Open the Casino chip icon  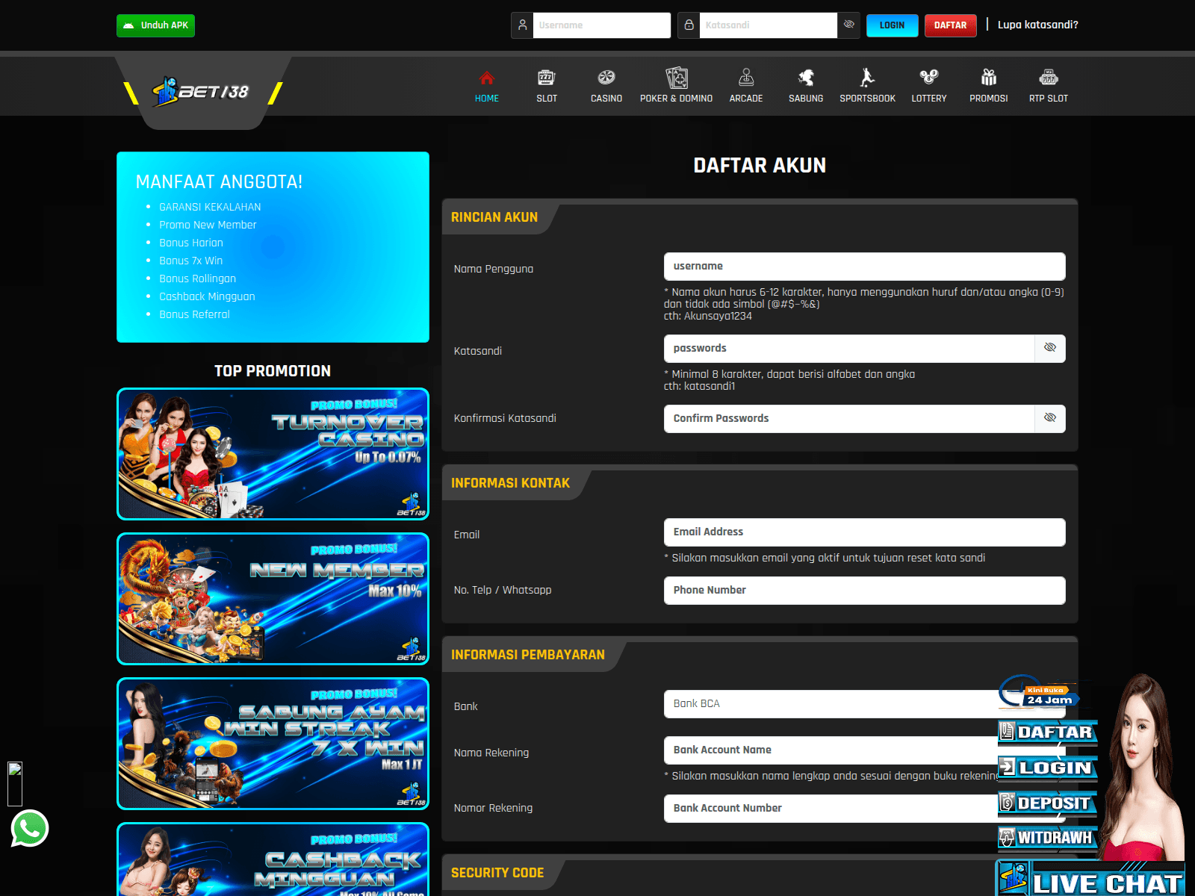point(606,78)
